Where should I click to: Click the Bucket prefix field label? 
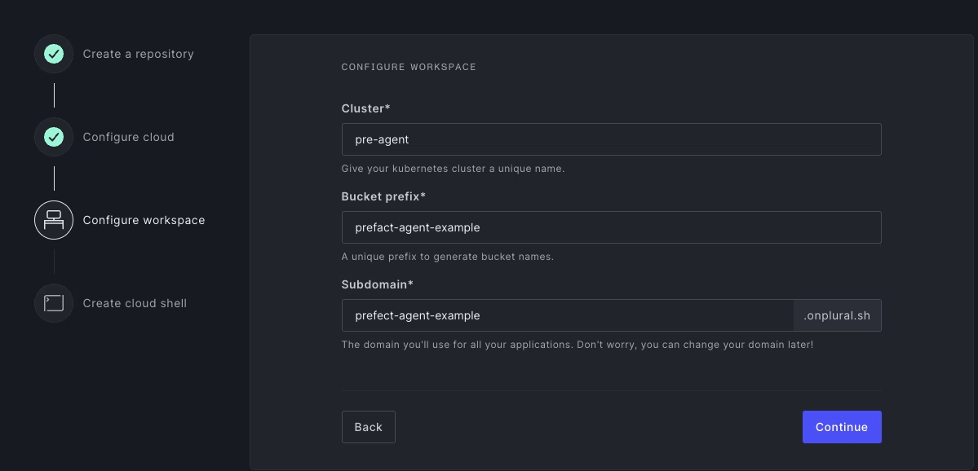[x=383, y=196]
